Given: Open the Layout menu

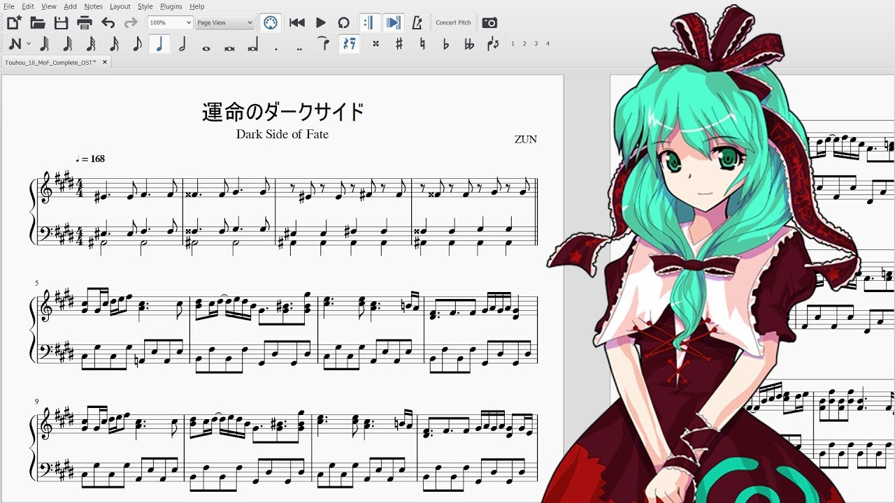Looking at the screenshot, I should click(x=120, y=6).
